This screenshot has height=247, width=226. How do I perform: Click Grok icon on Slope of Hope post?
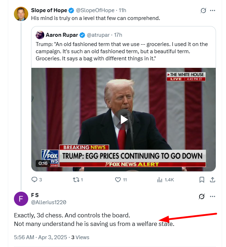(x=203, y=10)
